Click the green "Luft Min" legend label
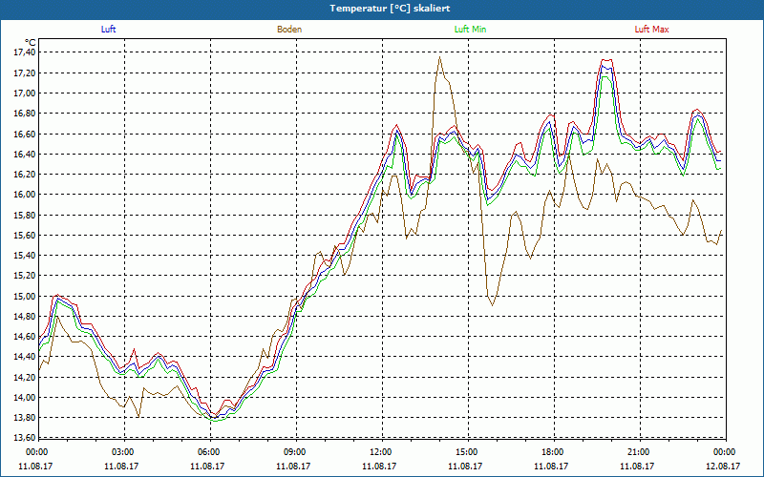Screen dimensions: 764x477 click(x=470, y=30)
